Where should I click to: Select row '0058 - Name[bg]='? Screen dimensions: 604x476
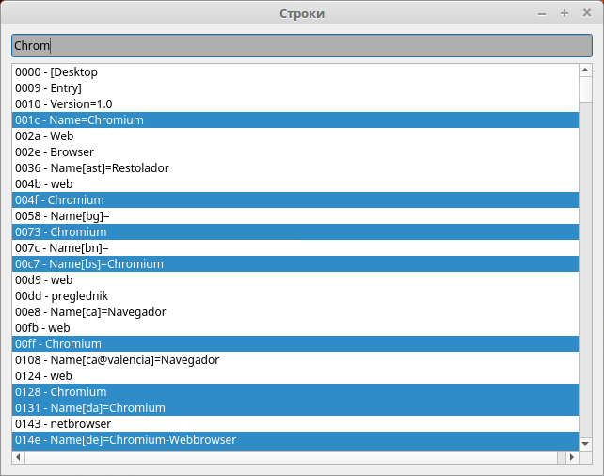(295, 216)
